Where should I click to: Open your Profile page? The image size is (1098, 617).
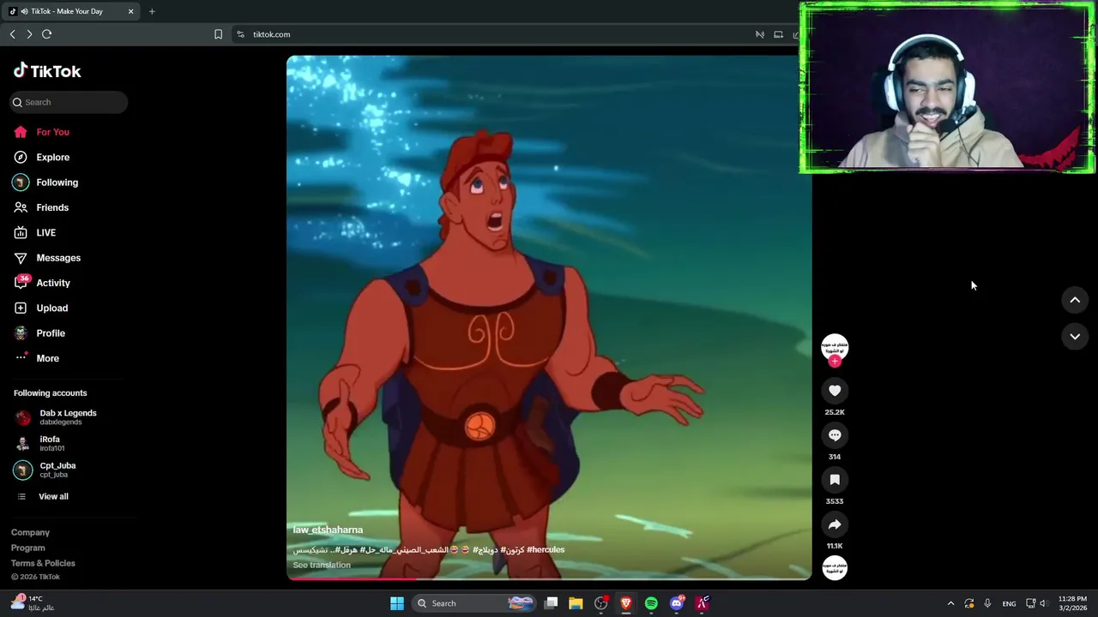[x=51, y=333]
